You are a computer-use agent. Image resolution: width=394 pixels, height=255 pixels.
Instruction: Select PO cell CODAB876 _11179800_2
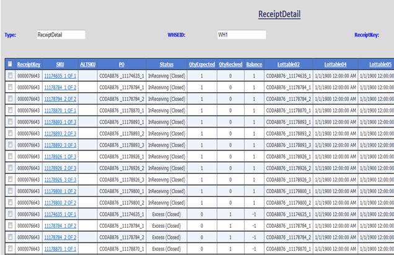(x=121, y=203)
